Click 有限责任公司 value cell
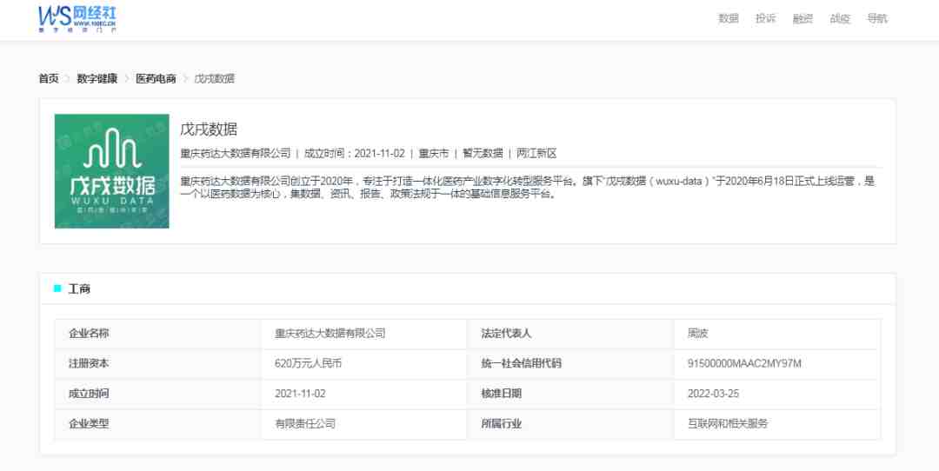Viewport: 939px width, 471px height. pos(364,424)
